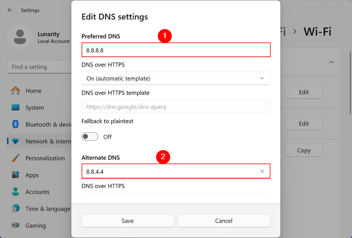Click the Time & language clock icon
Viewport: 352px width, 238px height.
pos(16,209)
